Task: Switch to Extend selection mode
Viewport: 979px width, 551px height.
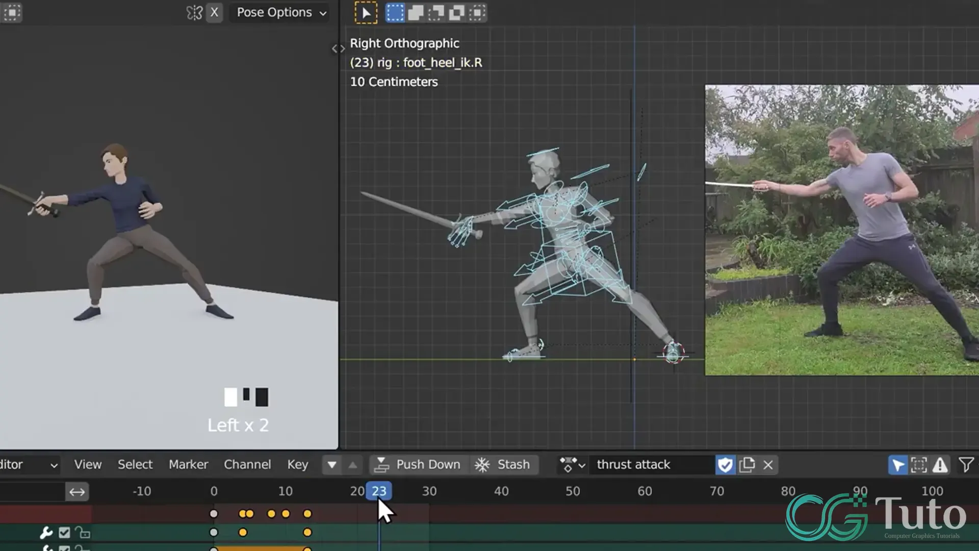Action: (x=415, y=13)
